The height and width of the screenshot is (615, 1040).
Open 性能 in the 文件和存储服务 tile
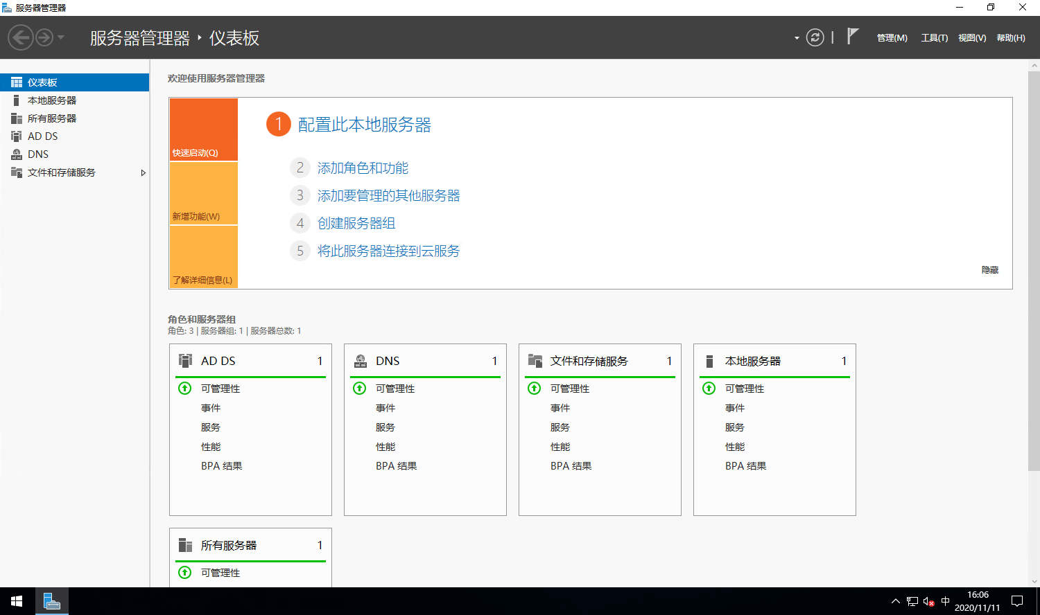pos(560,447)
